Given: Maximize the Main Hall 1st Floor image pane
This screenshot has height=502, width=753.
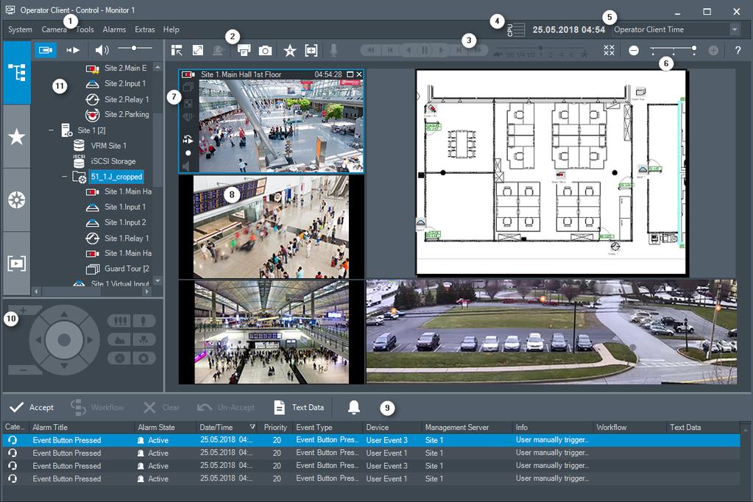Looking at the screenshot, I should pyautogui.click(x=350, y=74).
